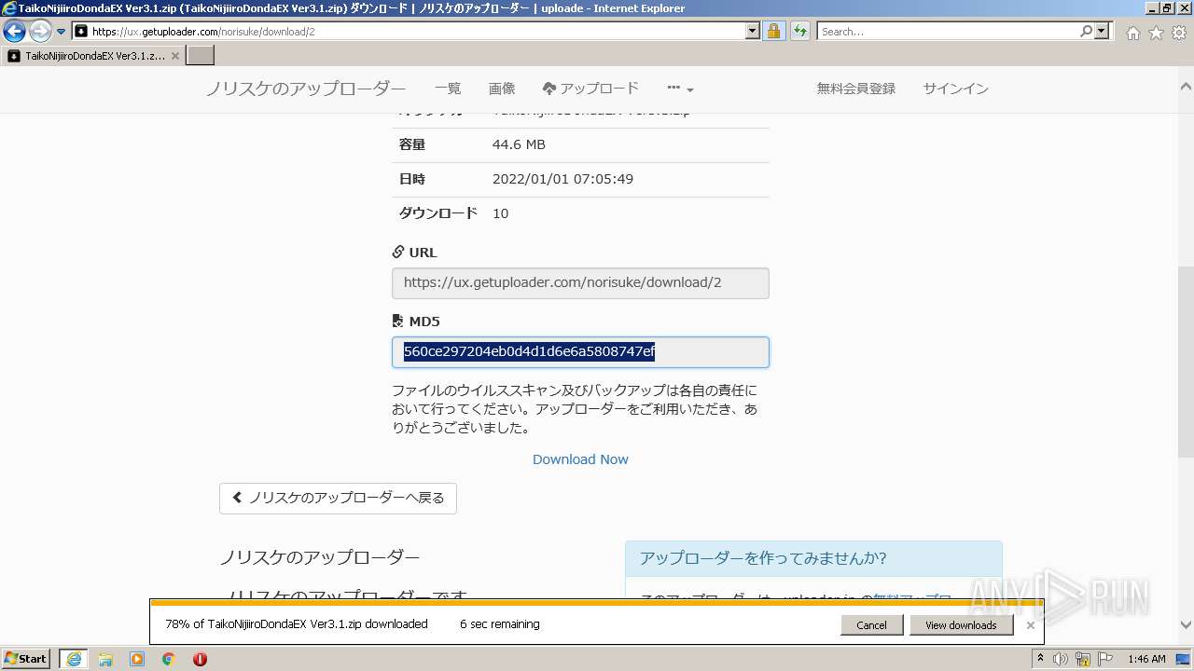Click 無料会員登録 link
The height and width of the screenshot is (671, 1194).
click(856, 89)
